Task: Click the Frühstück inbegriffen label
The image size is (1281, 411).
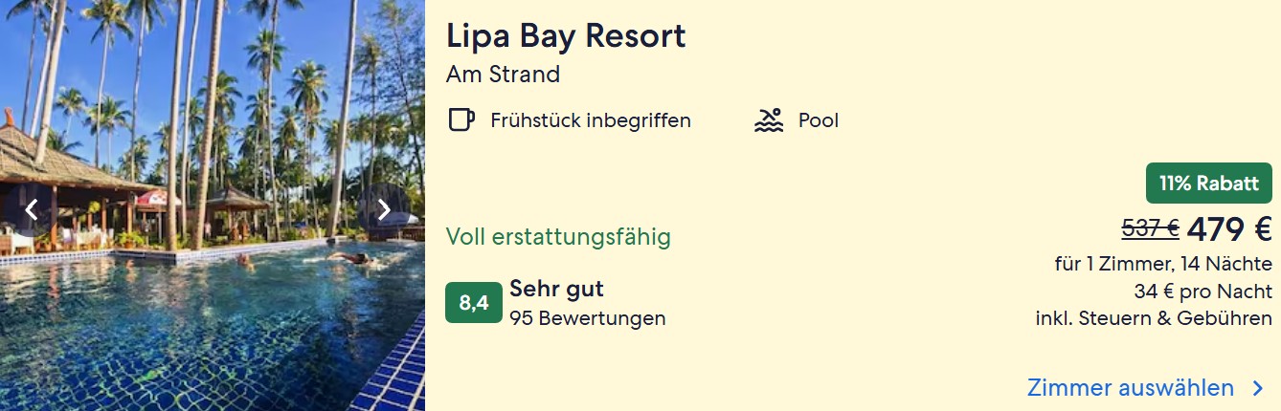Action: tap(591, 120)
